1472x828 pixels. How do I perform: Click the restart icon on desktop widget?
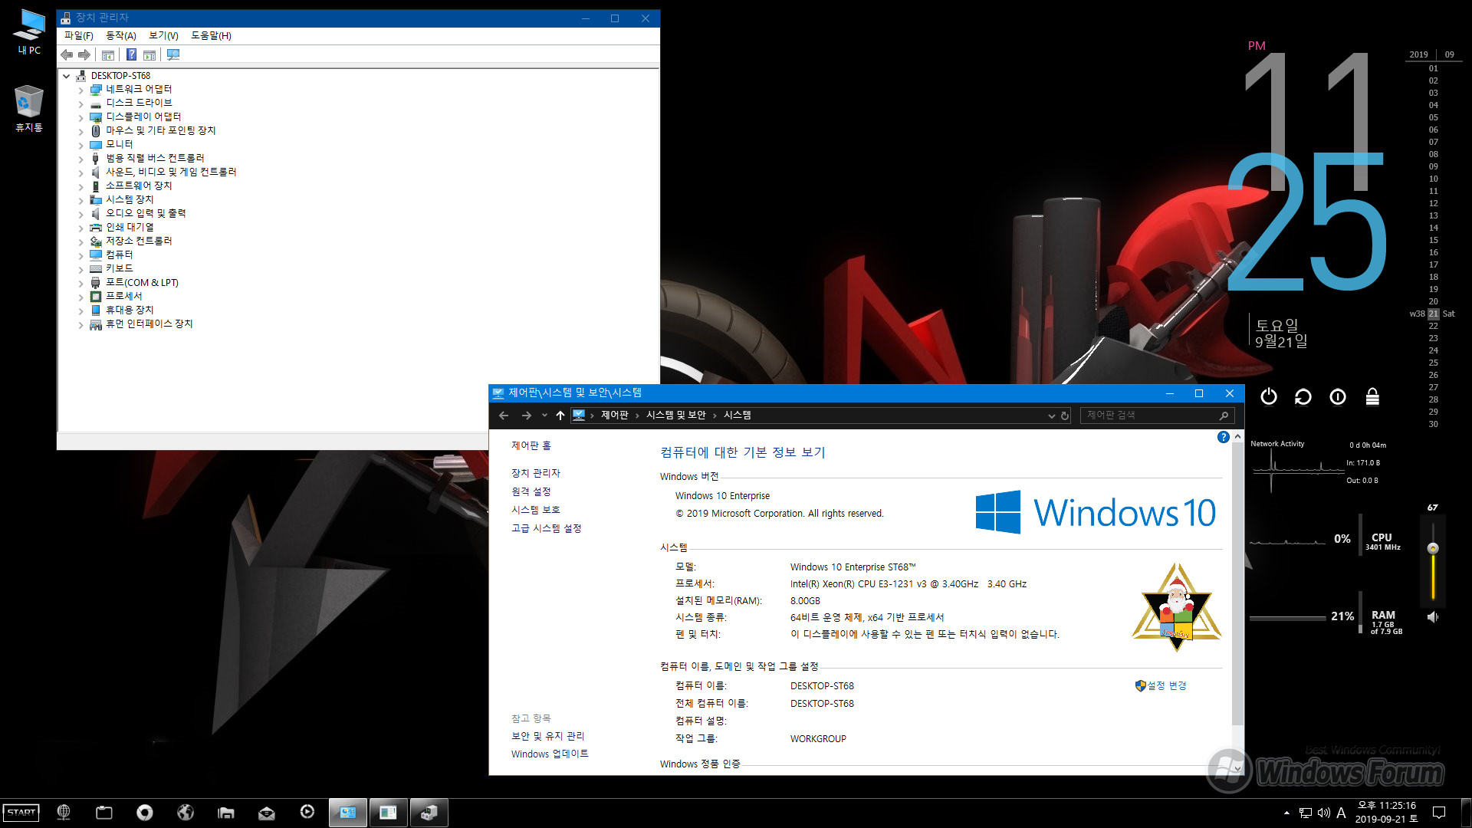tap(1303, 396)
